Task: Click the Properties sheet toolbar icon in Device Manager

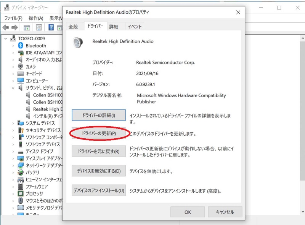Action: click(39, 27)
